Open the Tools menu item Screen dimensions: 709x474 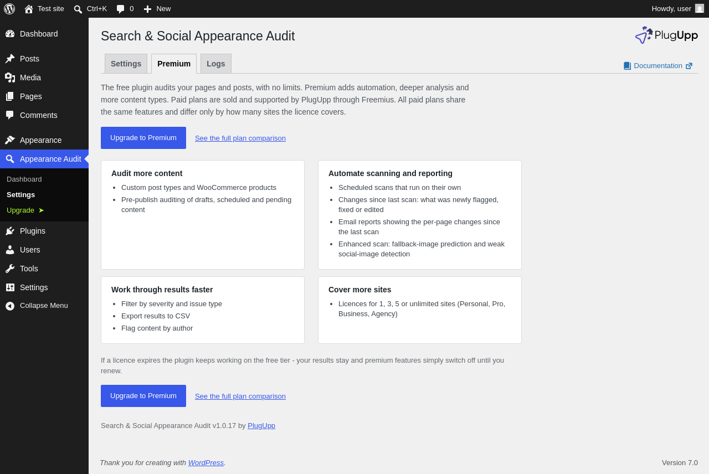pos(44,269)
